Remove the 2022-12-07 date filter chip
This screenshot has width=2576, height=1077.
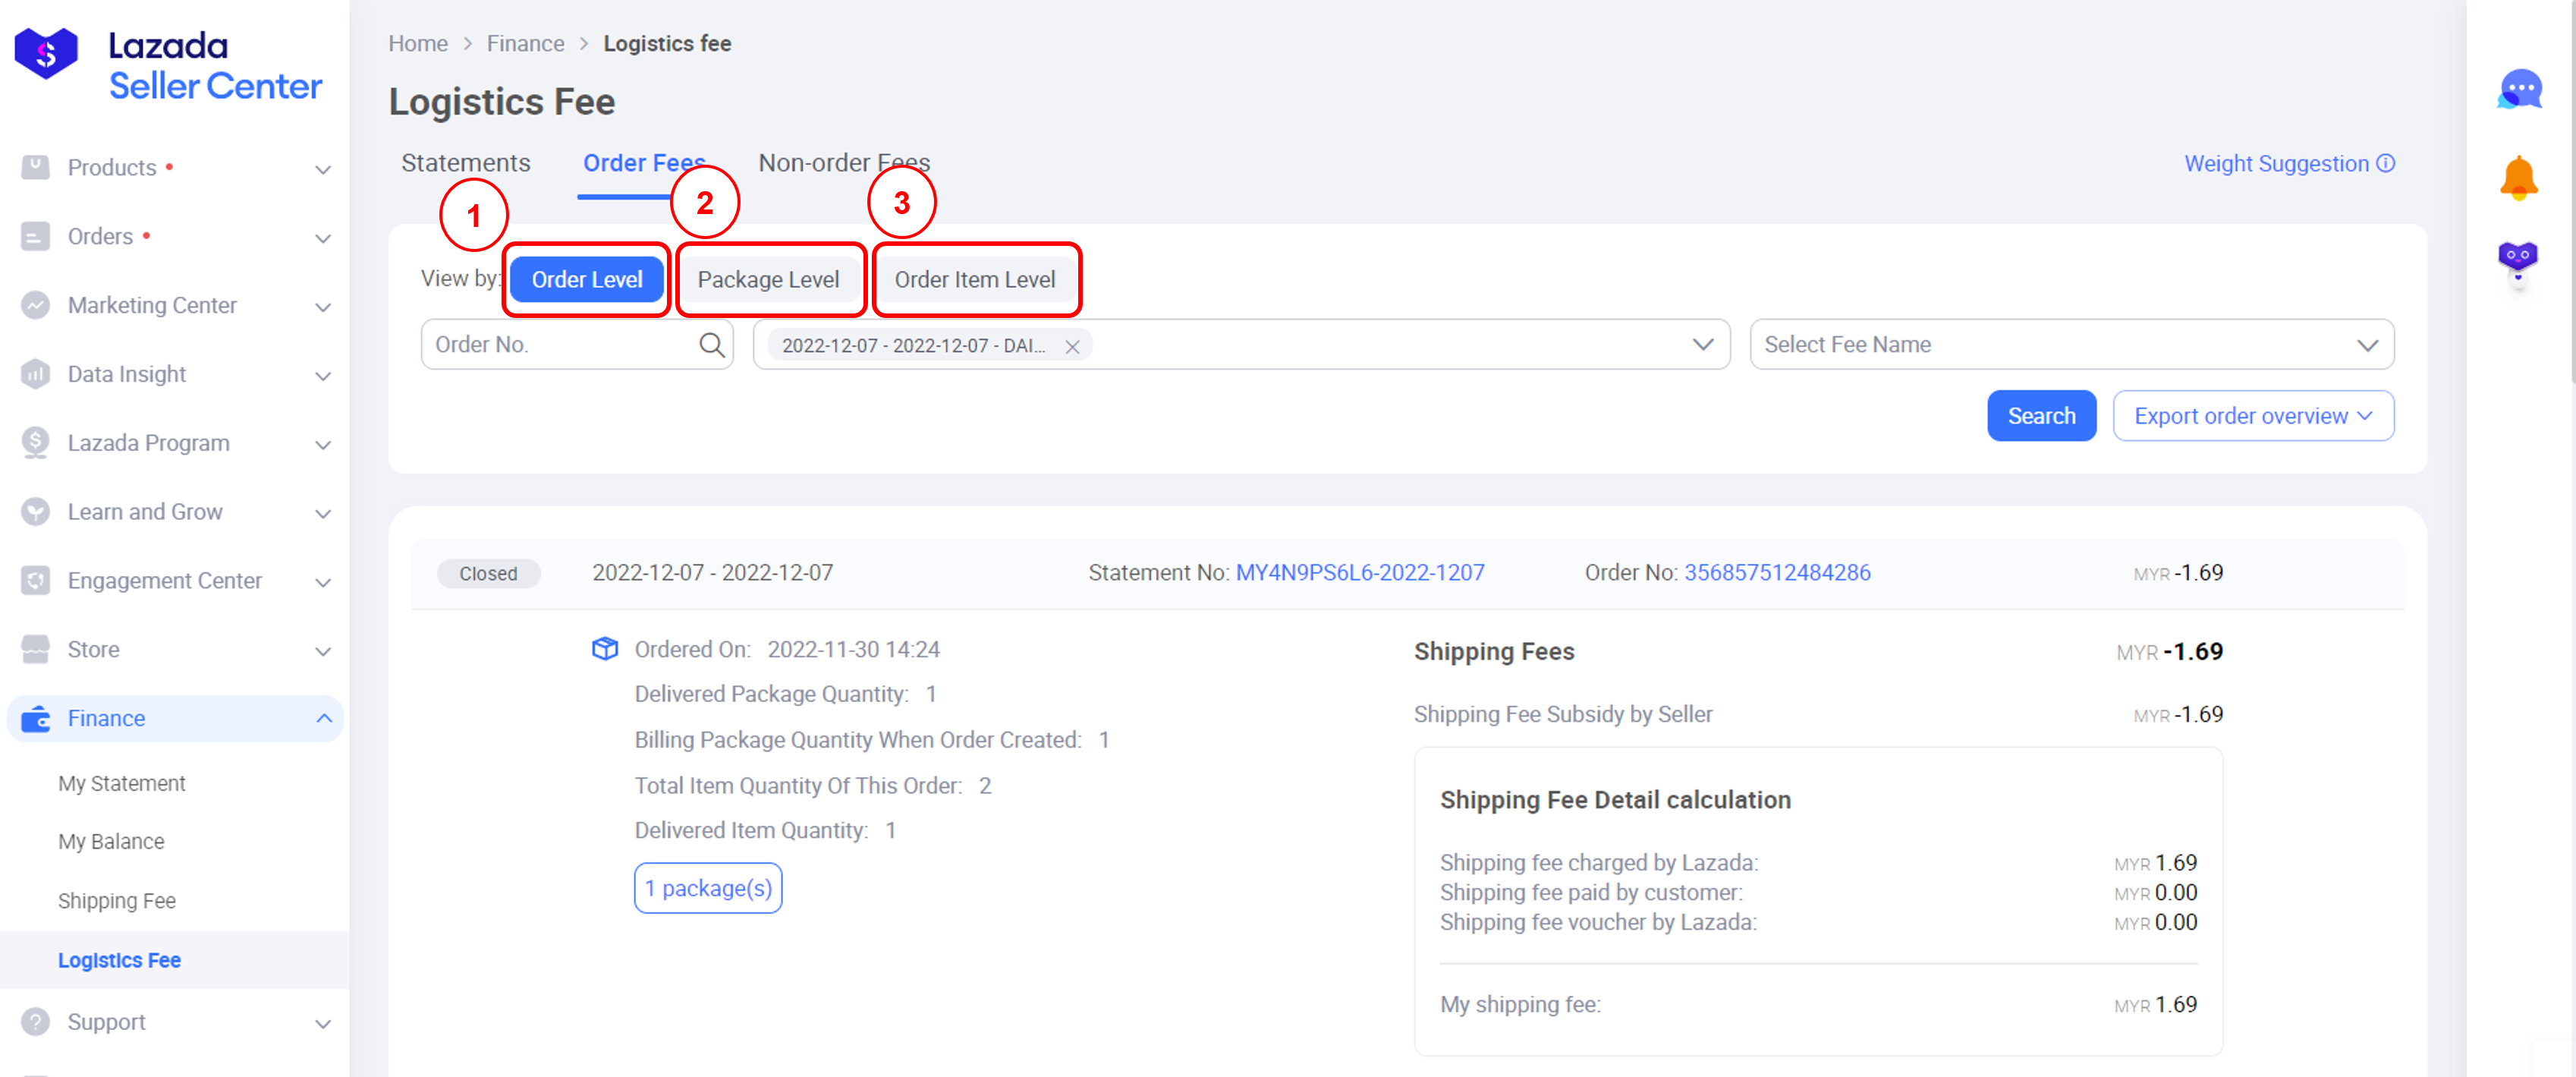tap(1073, 347)
